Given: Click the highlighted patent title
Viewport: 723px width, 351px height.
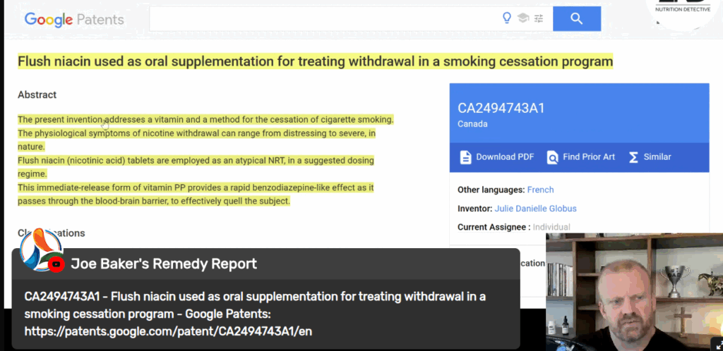Looking at the screenshot, I should tap(316, 61).
